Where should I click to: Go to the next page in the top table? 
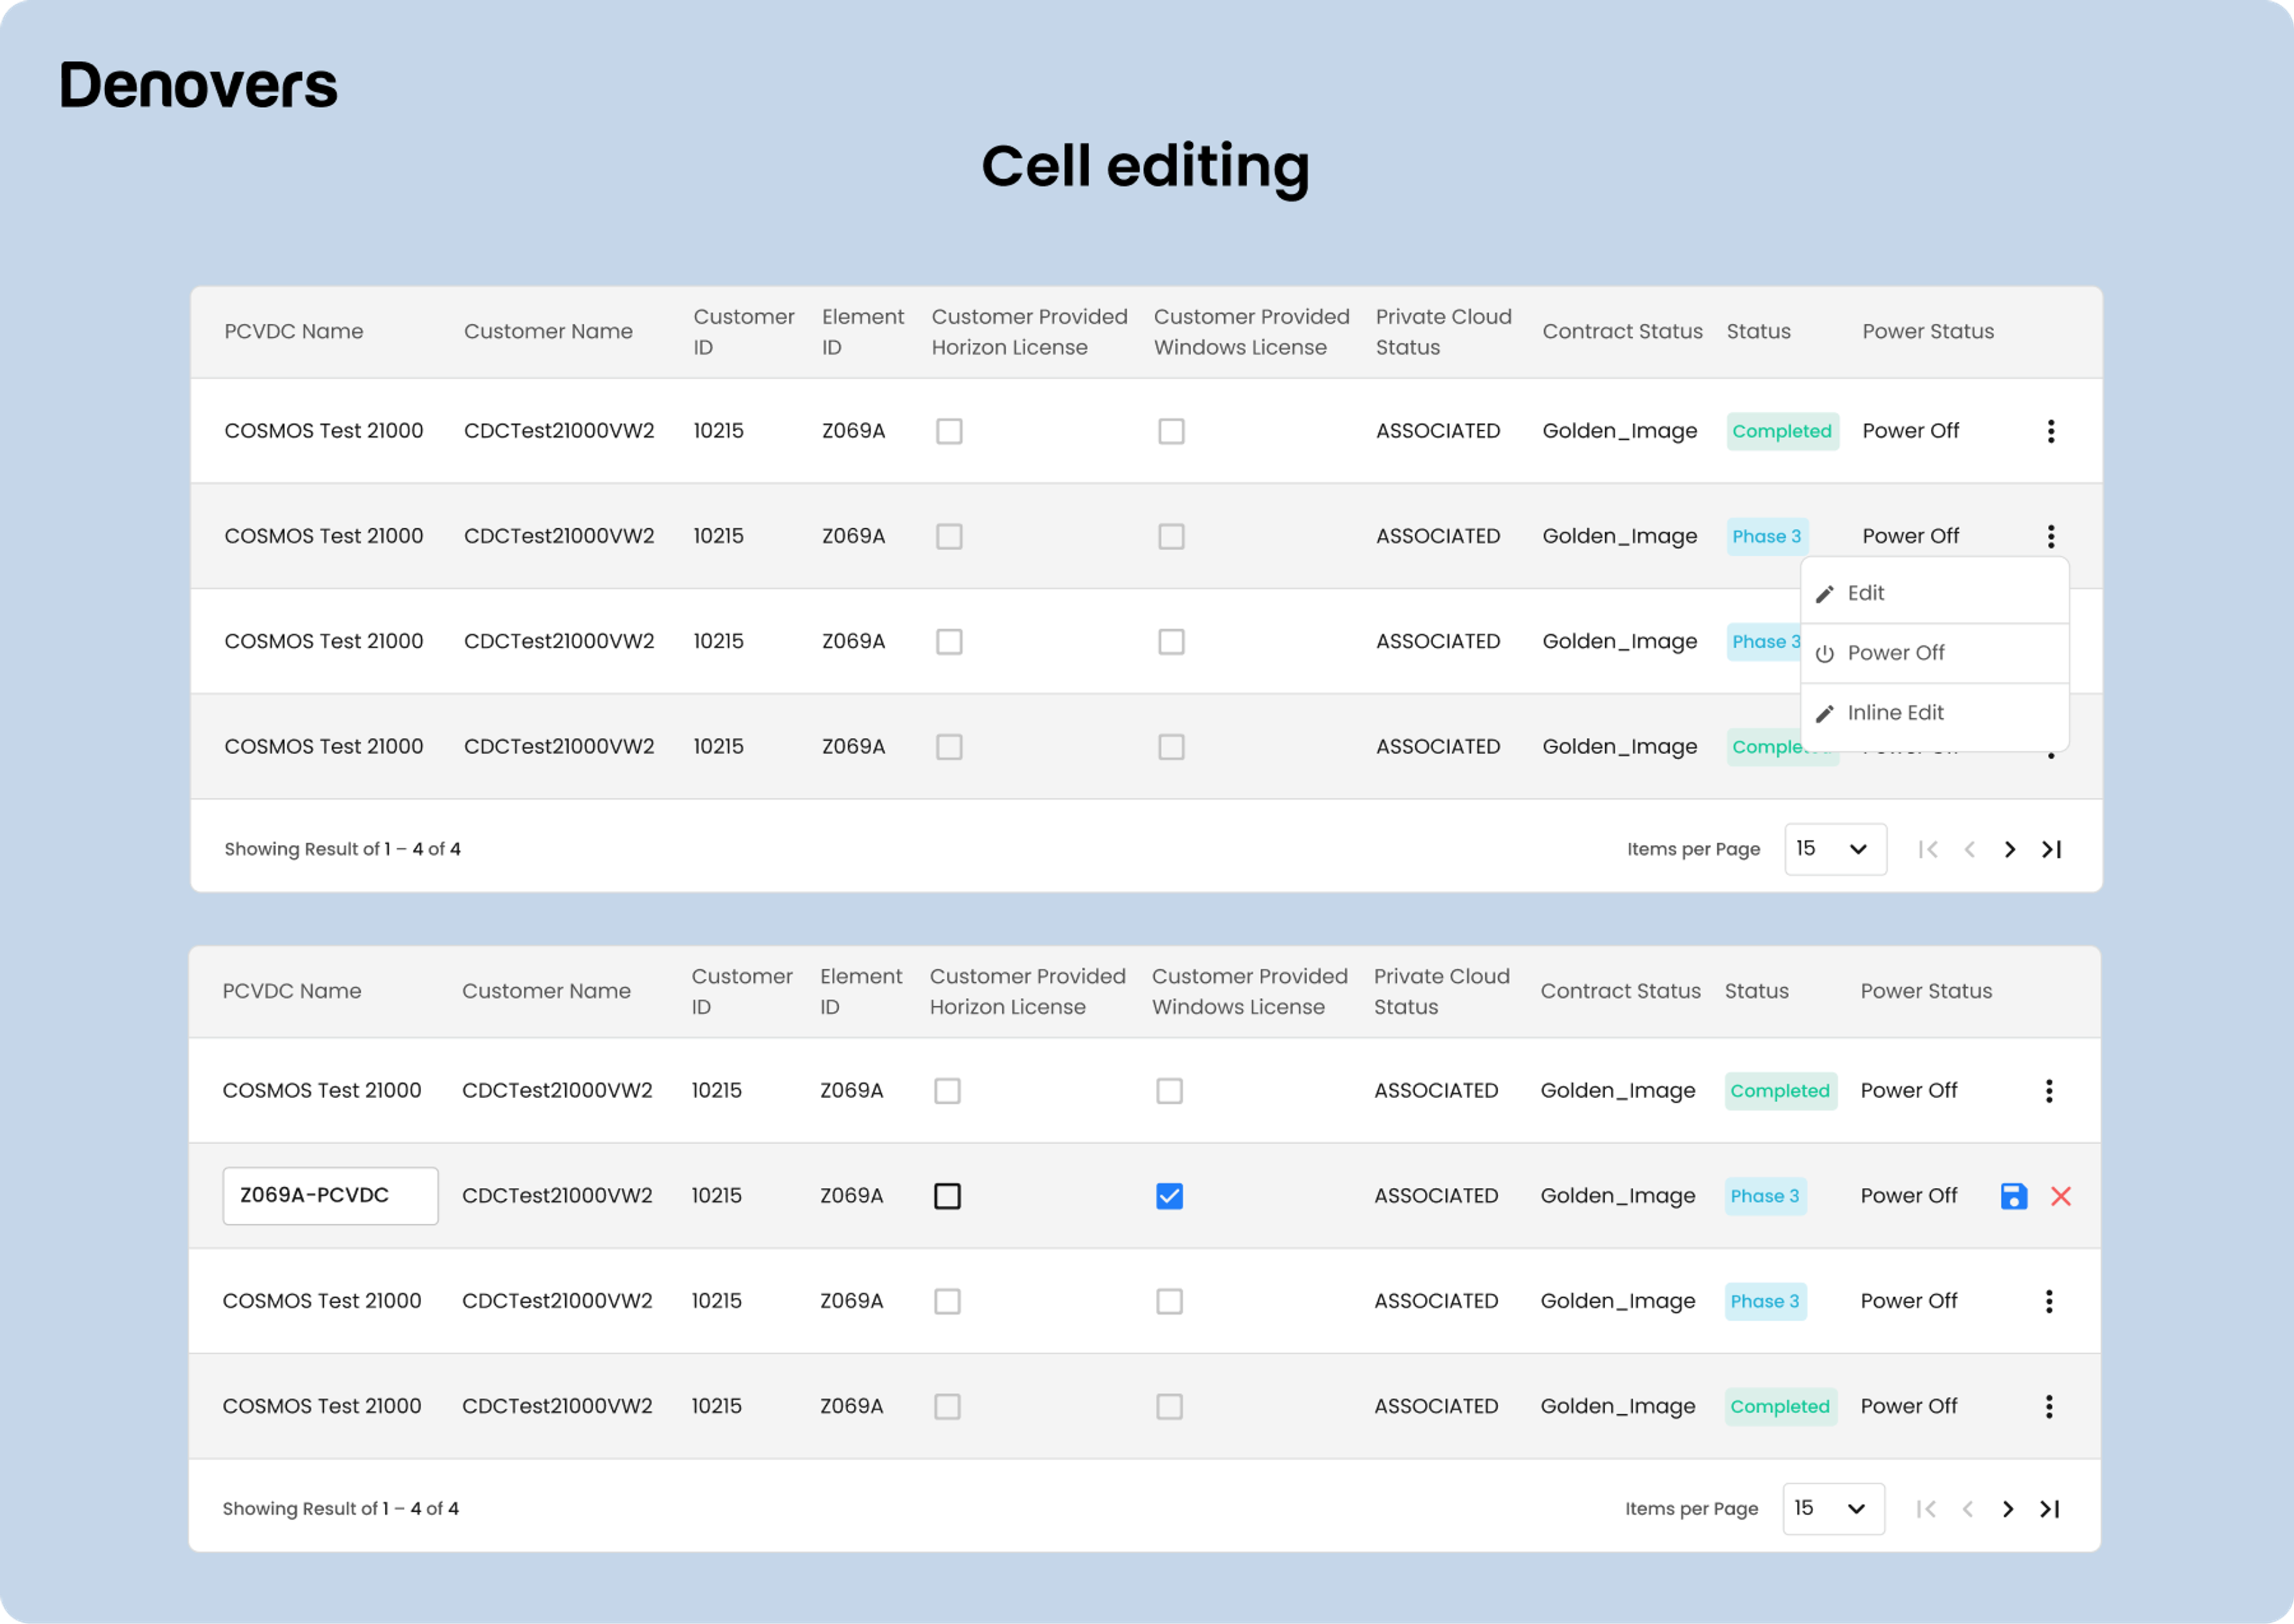[2009, 849]
